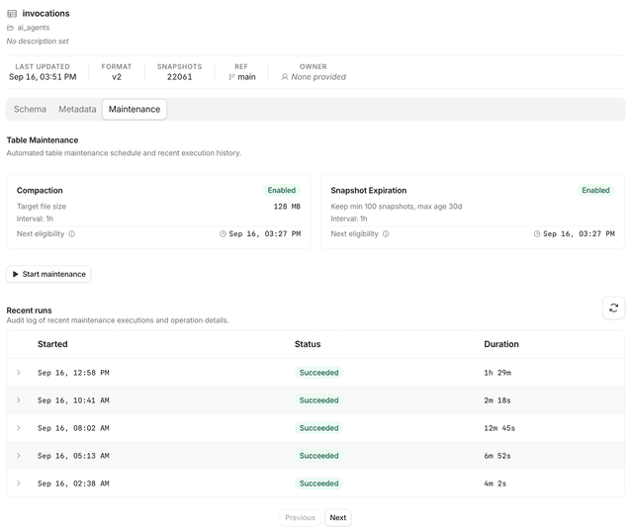Click the person icon beside None provided
This screenshot has height=528, width=633.
coord(285,77)
